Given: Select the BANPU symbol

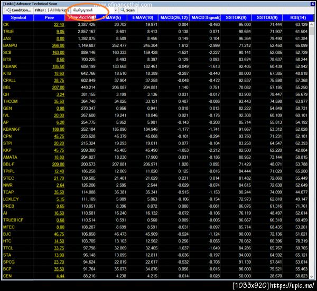Looking at the screenshot, I should 10,45.
